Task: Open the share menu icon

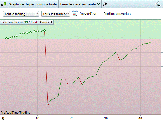Action: pyautogui.click(x=157, y=4)
